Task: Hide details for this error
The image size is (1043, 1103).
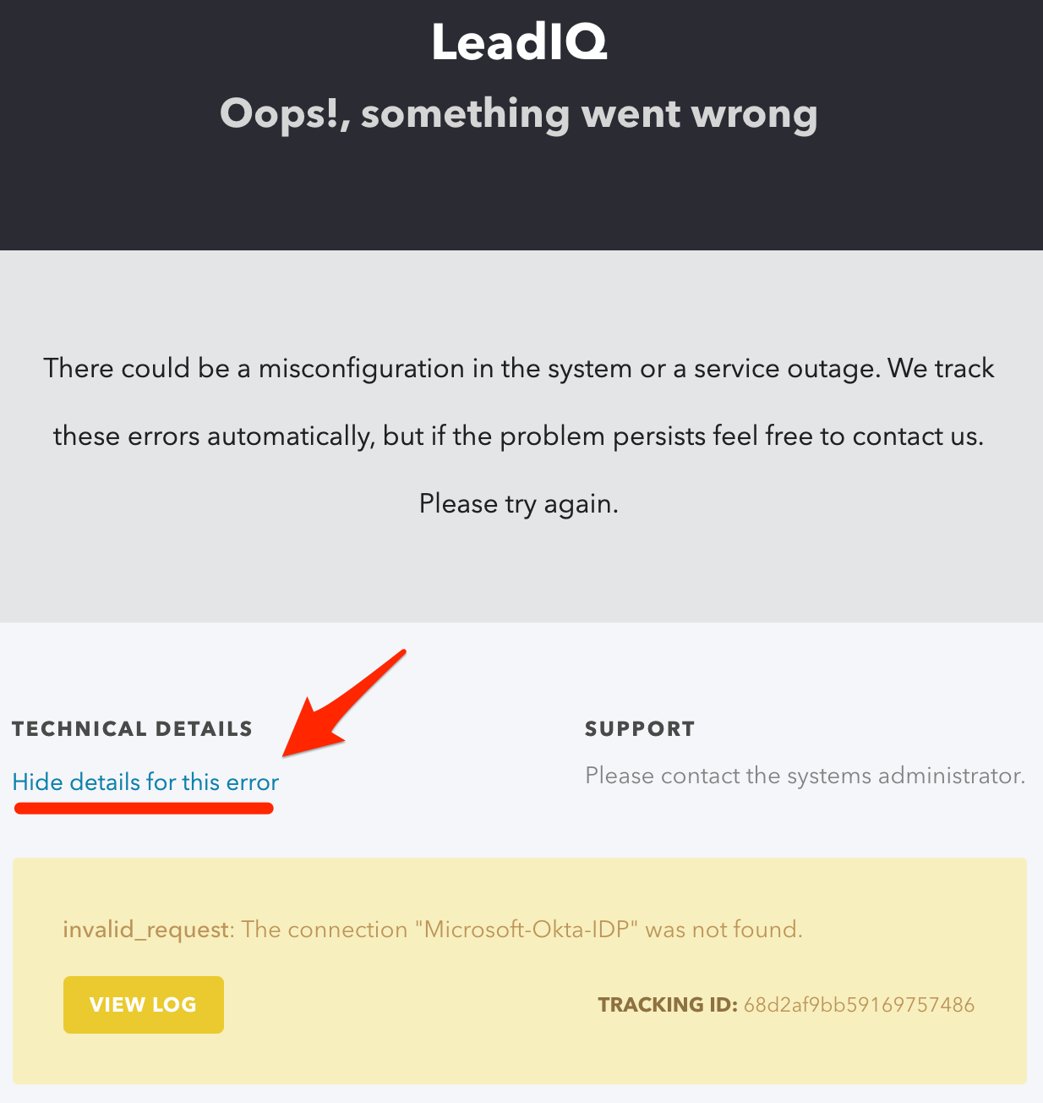Action: [145, 782]
